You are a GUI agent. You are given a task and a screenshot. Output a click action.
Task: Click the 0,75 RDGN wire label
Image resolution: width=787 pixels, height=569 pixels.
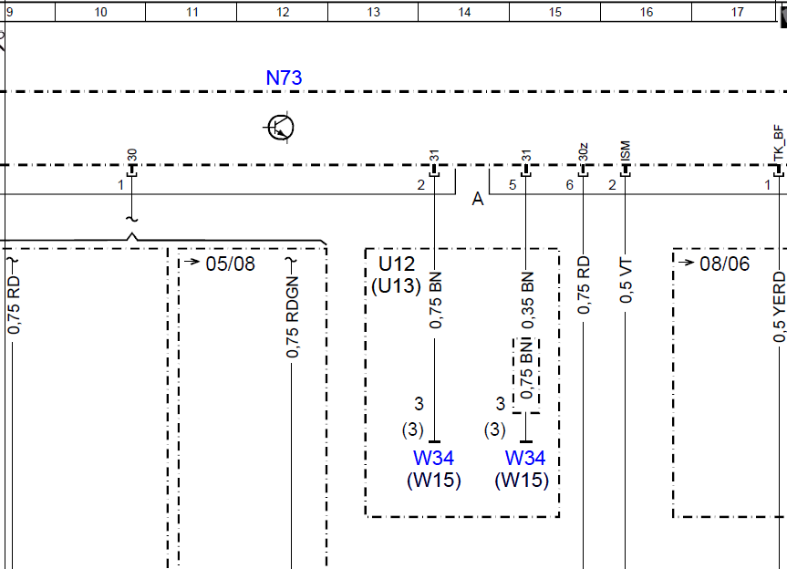[x=292, y=317]
